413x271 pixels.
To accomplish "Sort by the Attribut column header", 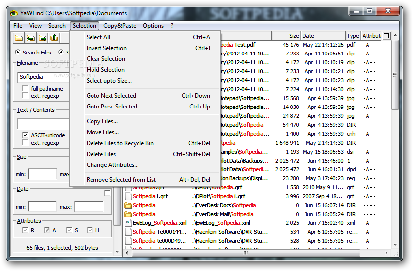I will [371, 36].
